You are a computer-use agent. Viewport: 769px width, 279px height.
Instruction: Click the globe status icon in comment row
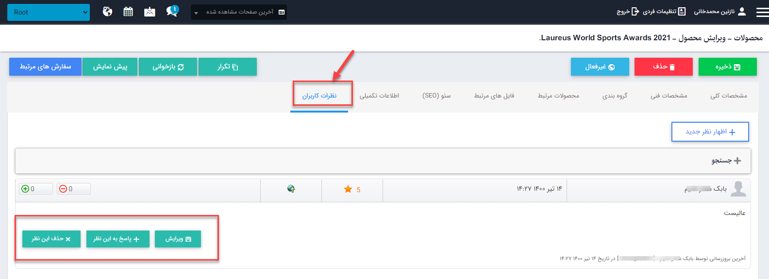pyautogui.click(x=291, y=189)
